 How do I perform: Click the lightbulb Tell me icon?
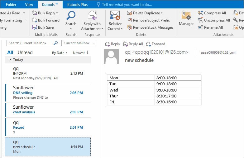coord(98,4)
